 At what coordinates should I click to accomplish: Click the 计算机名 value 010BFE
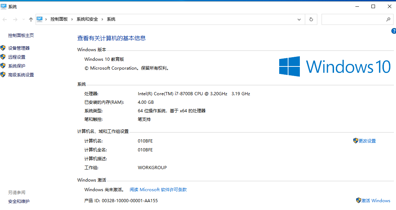tap(145, 141)
